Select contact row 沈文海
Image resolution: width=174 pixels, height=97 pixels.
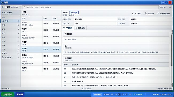pos(41,69)
